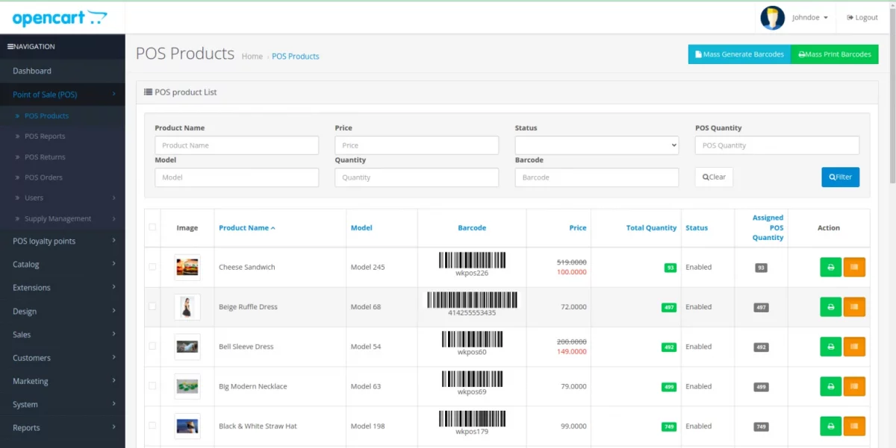Screen dimensions: 896x448
Task: Tick the checkbox for Black & White Straw Hat
Action: click(152, 425)
